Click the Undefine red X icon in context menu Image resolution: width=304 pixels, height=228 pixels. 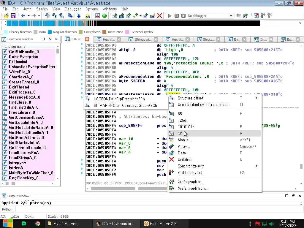(x=171, y=159)
